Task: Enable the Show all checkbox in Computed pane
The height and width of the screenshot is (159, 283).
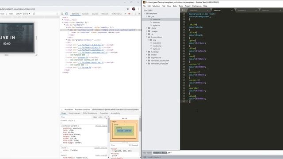Action: point(130,145)
